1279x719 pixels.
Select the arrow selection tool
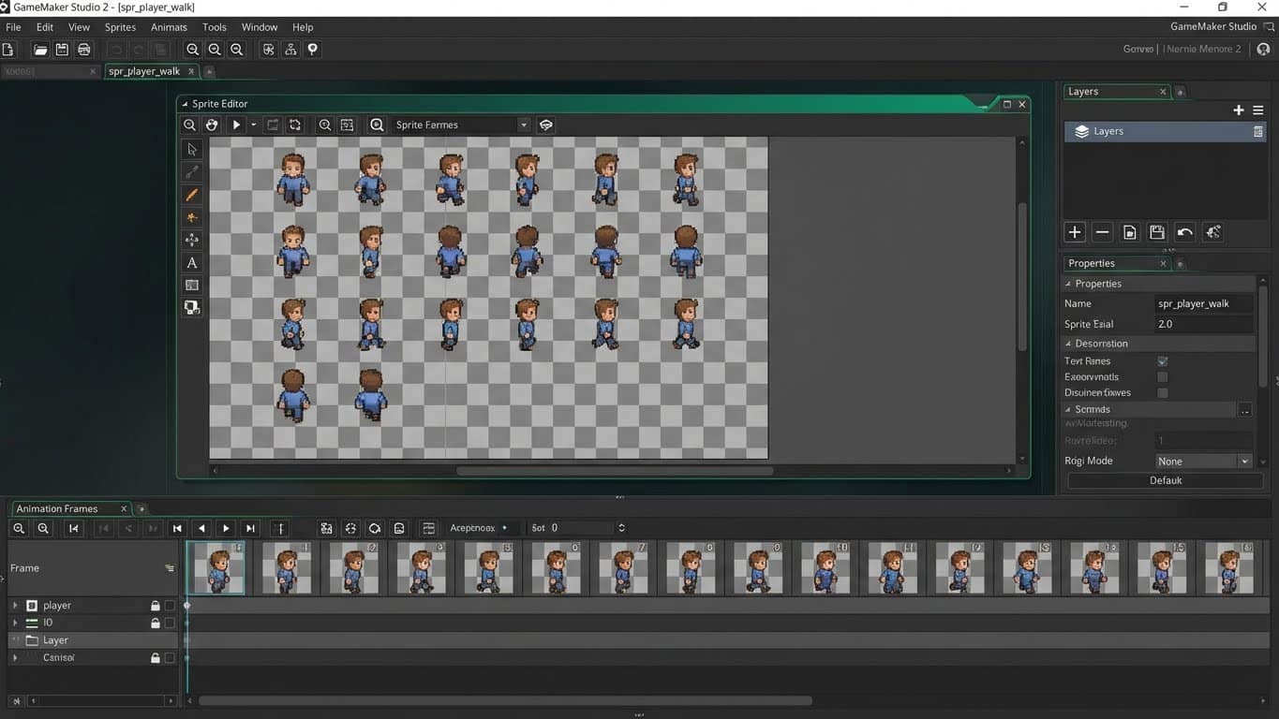[191, 149]
